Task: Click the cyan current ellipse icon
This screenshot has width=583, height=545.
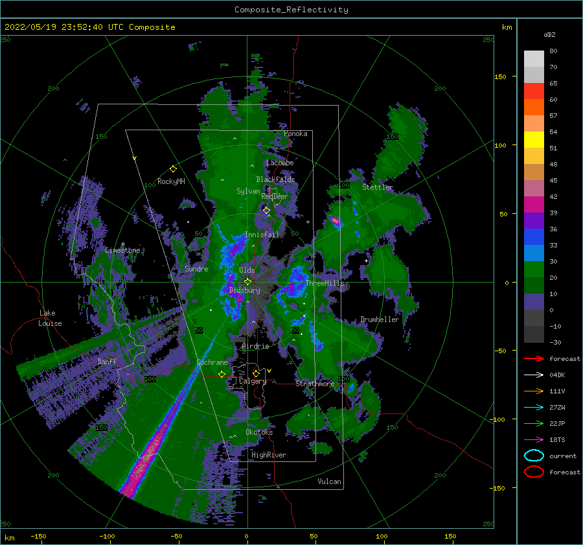Action: [534, 456]
